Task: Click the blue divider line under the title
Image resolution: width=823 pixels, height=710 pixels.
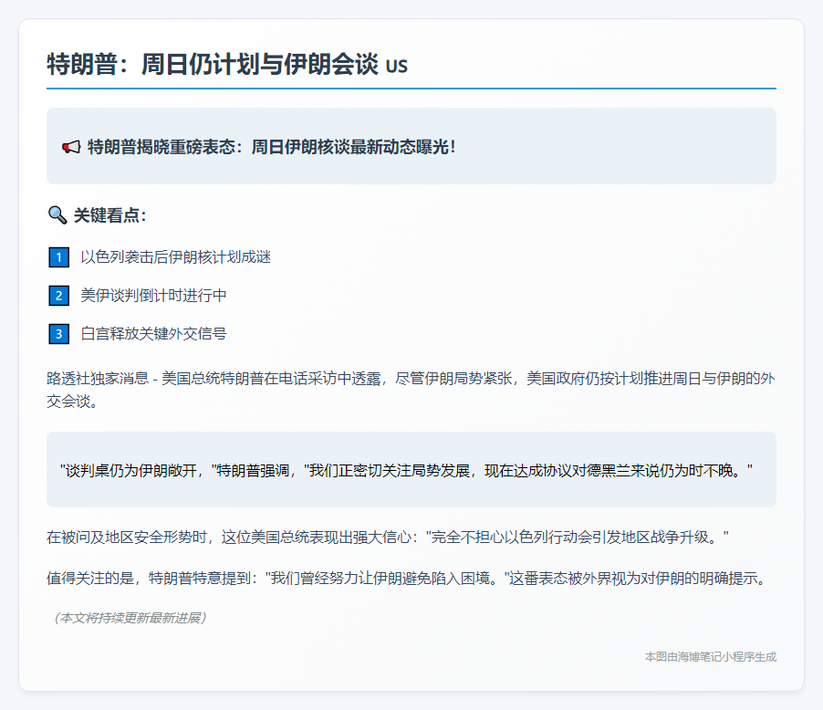Action: [x=411, y=86]
